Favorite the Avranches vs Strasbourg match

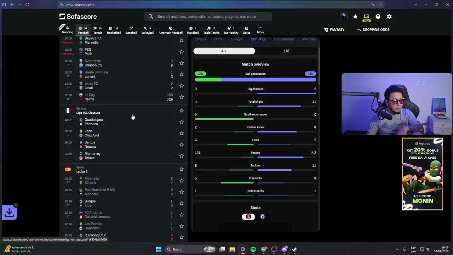coord(182,63)
